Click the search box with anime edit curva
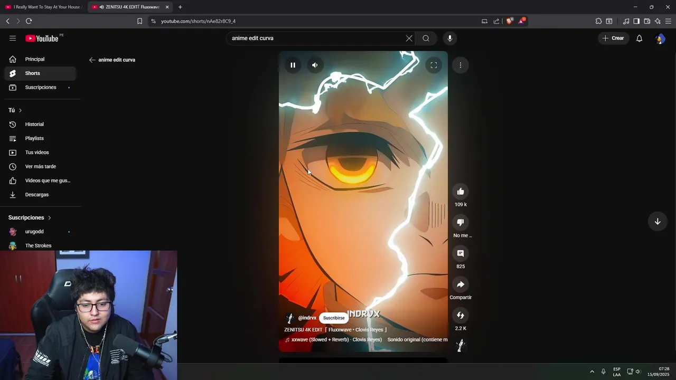The width and height of the screenshot is (676, 380). 316,38
